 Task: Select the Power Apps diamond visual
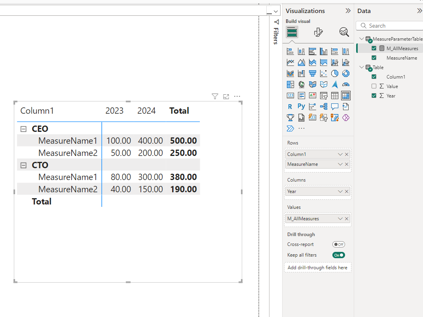coord(345,118)
